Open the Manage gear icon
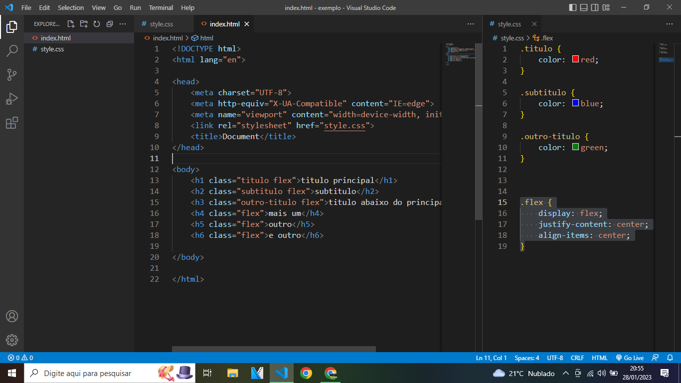Image resolution: width=681 pixels, height=383 pixels. pyautogui.click(x=12, y=340)
